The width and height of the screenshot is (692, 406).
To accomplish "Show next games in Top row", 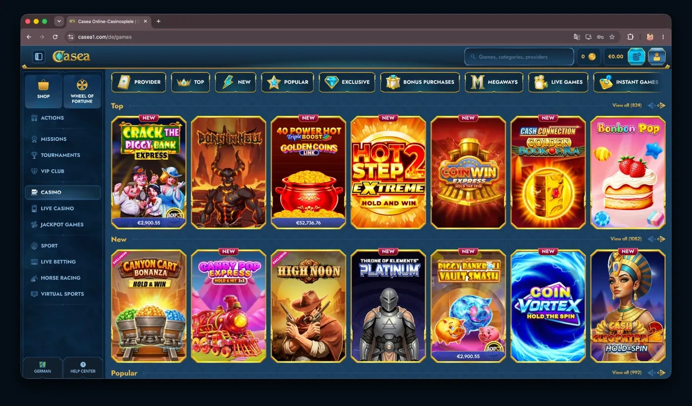I will (x=661, y=105).
